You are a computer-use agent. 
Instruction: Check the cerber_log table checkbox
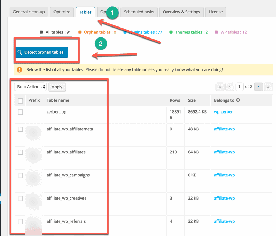coord(20,112)
